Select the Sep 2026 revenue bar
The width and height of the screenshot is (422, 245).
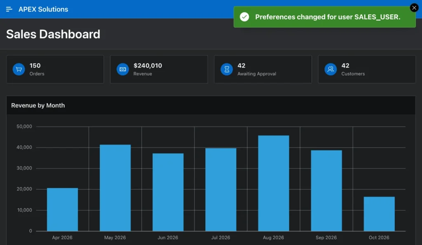[326, 190]
